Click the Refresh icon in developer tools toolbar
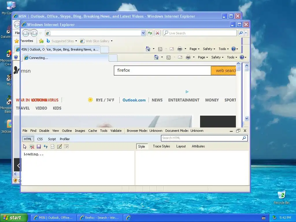This screenshot has height=222, width=296. (x=46, y=147)
